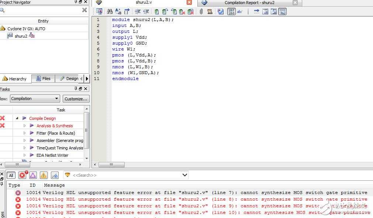The width and height of the screenshot is (373, 218).
Task: Open the Compilation Report - shuru2 tab
Action: click(x=249, y=3)
